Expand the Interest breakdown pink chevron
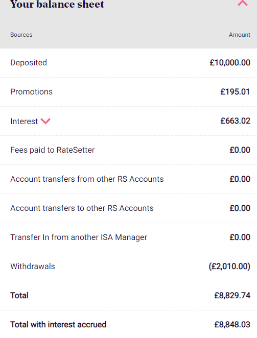 [45, 121]
